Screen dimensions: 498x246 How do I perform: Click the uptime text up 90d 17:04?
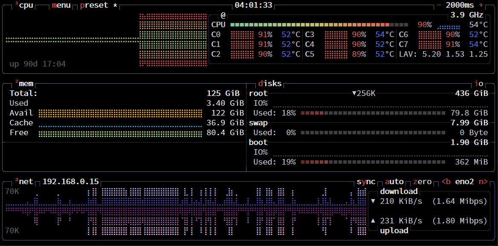(38, 64)
